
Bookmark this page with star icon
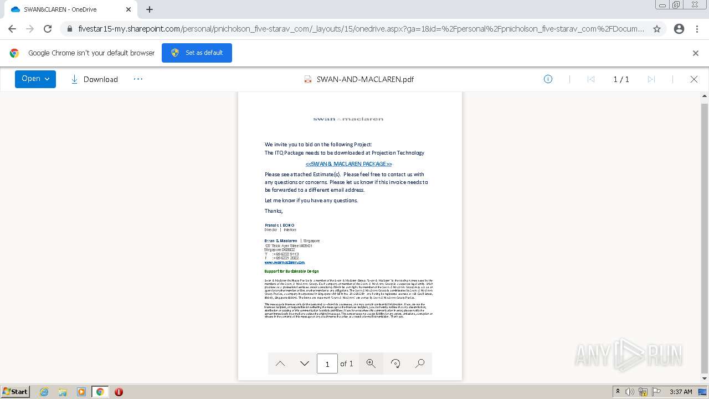point(657,29)
